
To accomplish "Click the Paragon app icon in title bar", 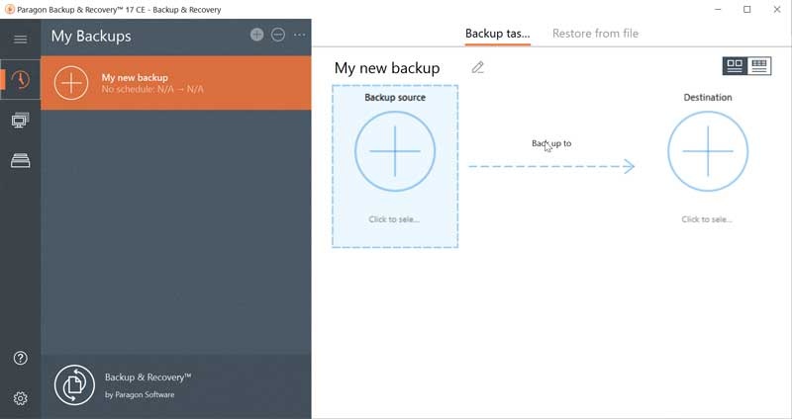I will pyautogui.click(x=9, y=9).
